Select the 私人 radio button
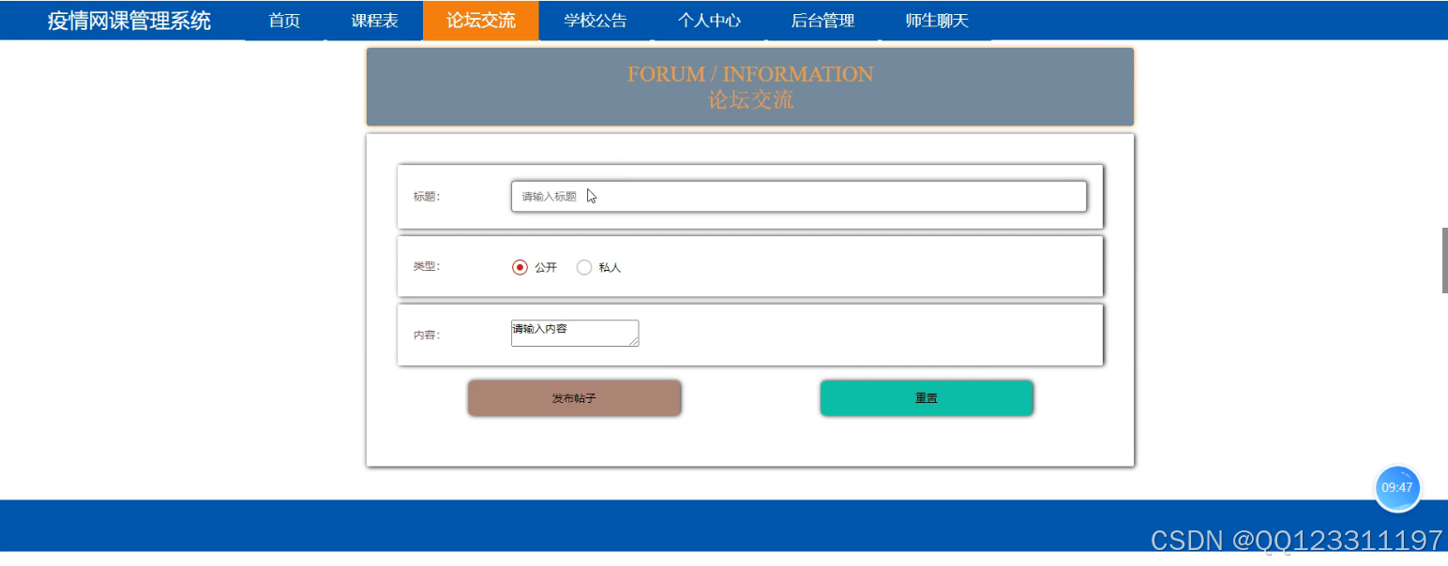Screen dimensions: 1448x566 584,267
